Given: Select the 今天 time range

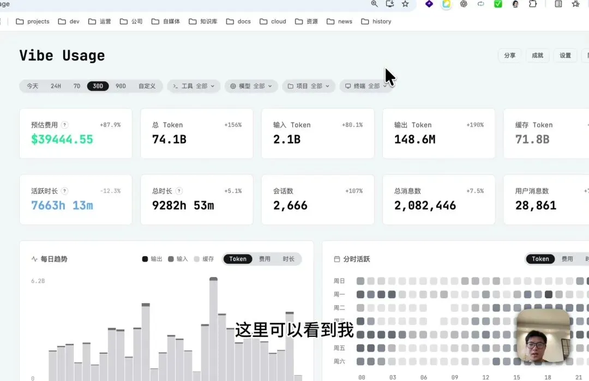Looking at the screenshot, I should [32, 86].
